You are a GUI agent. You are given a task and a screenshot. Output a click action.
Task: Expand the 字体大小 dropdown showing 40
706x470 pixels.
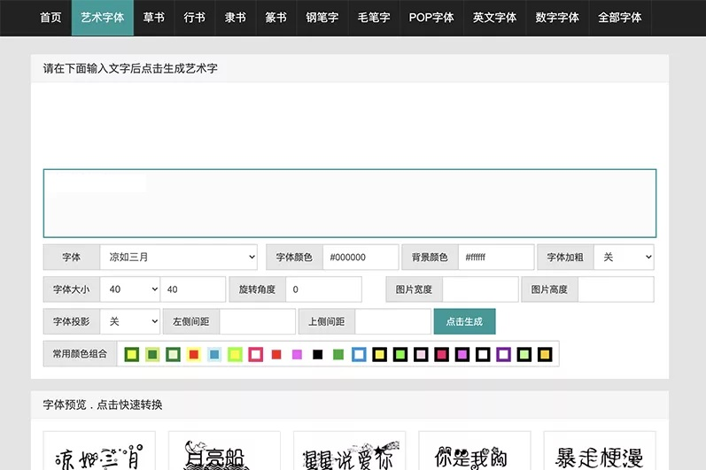pyautogui.click(x=129, y=289)
